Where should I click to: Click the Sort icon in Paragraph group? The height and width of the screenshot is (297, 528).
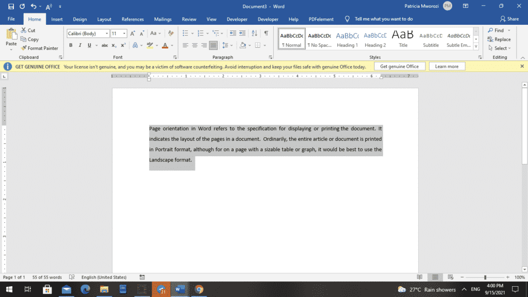click(254, 33)
